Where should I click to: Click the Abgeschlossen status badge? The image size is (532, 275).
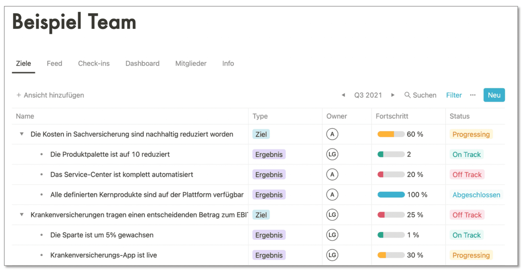pos(476,195)
